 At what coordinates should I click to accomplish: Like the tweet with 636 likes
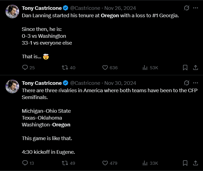click(x=105, y=68)
